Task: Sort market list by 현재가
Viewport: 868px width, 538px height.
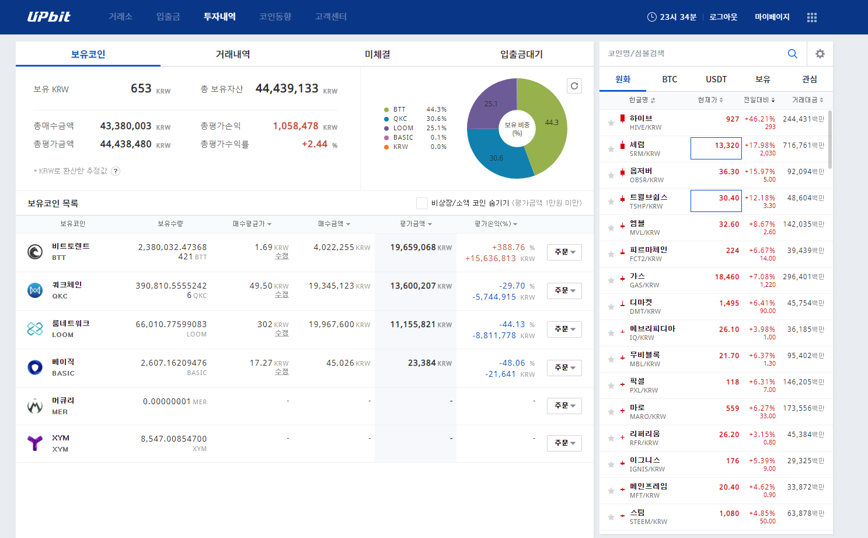Action: 710,100
